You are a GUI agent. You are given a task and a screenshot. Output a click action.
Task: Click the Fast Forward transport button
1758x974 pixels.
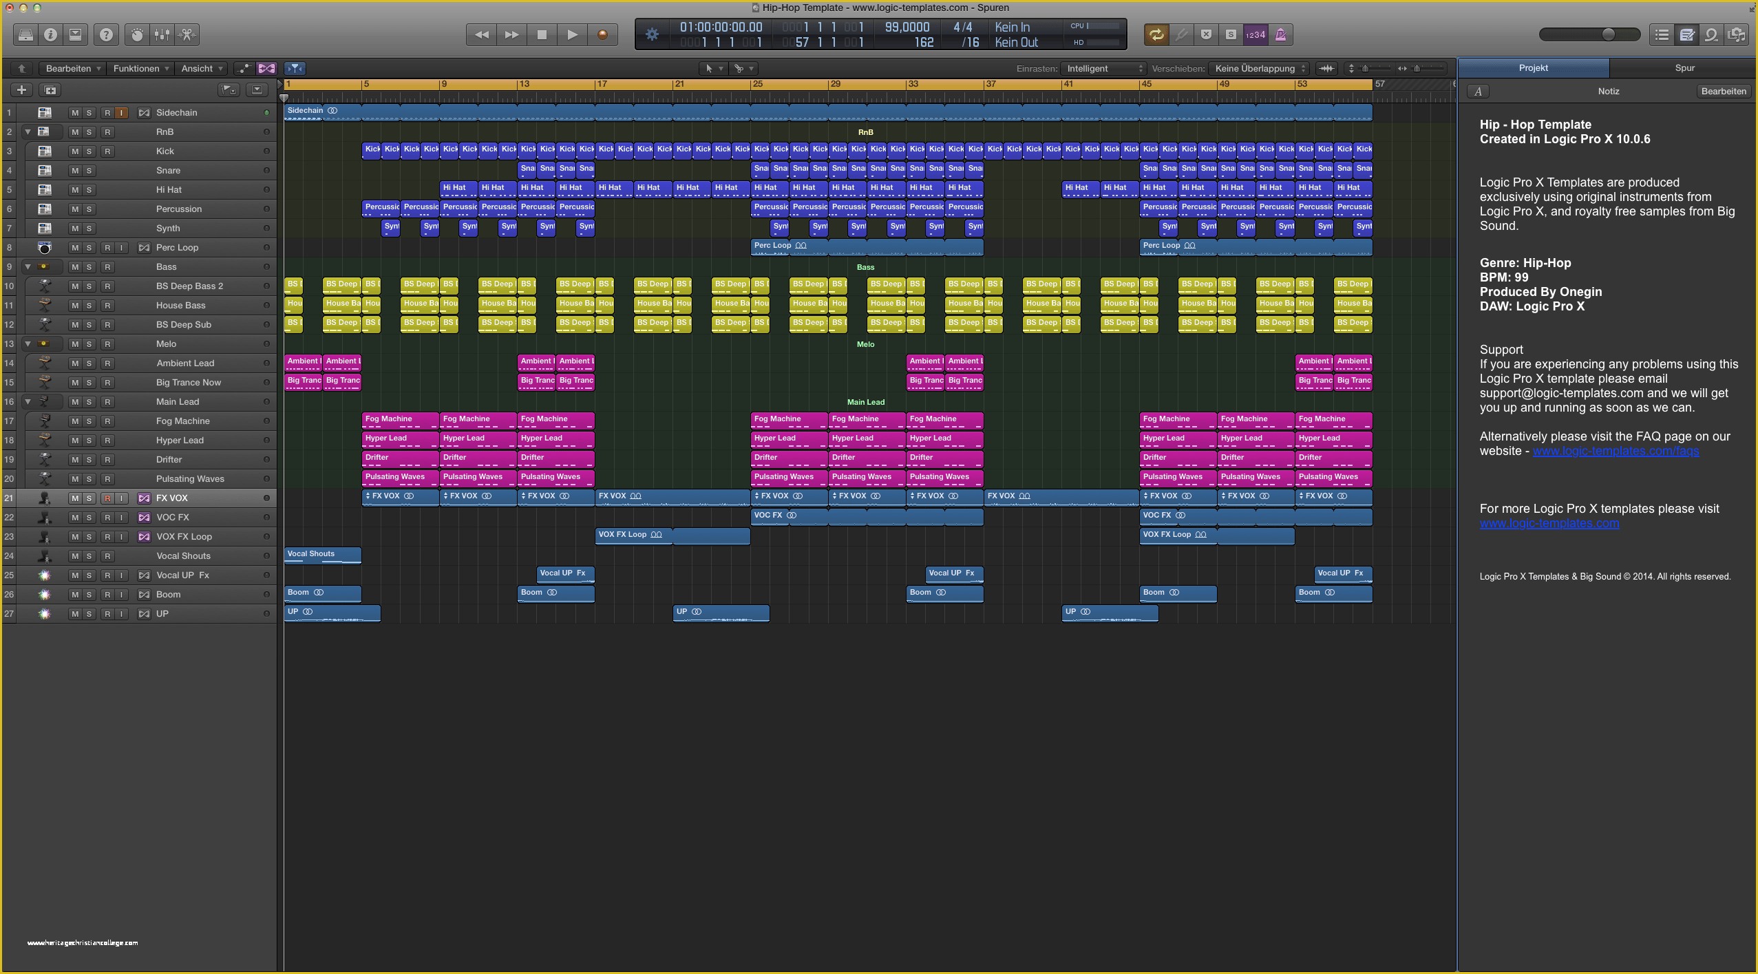(x=511, y=34)
